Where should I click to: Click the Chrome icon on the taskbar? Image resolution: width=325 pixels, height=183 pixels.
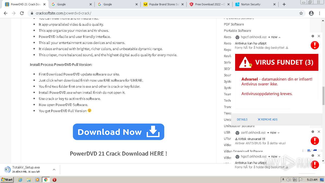(x=46, y=180)
